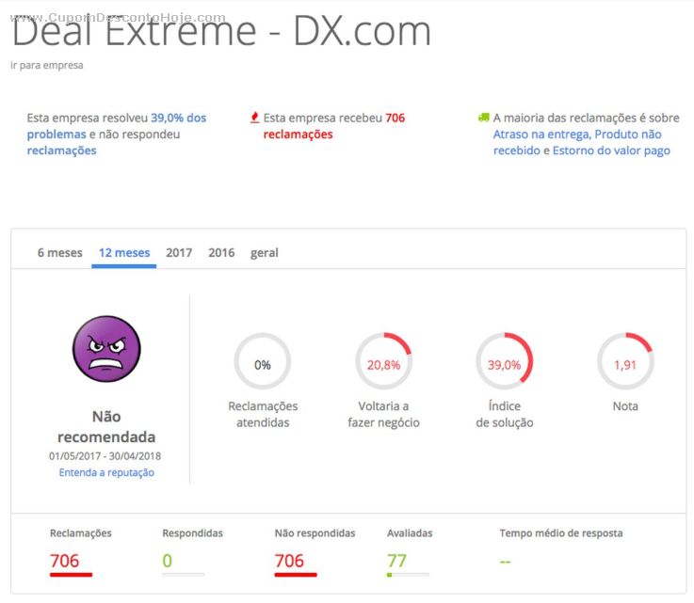Click the 'Avaliadas' column label
Viewport: 694px width, 603px height.
[x=410, y=533]
